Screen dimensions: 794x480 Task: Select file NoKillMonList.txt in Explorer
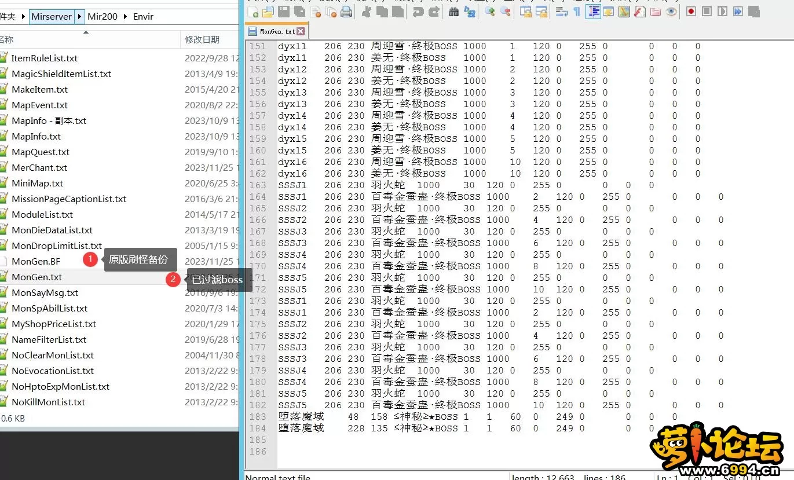pos(49,402)
